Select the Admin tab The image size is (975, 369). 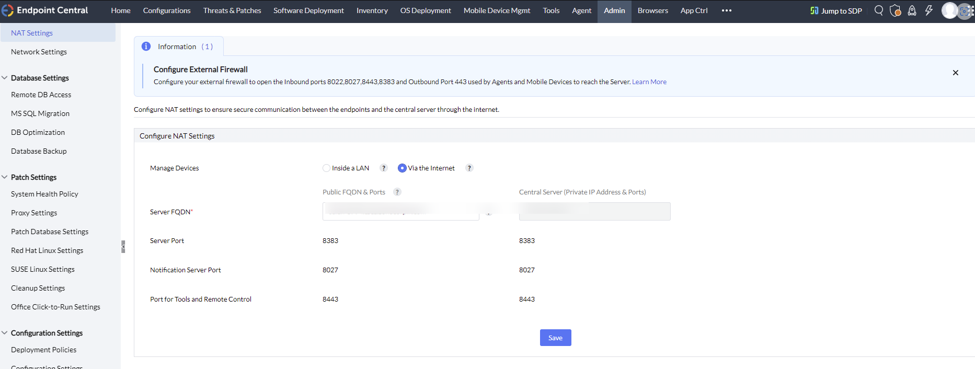tap(614, 10)
